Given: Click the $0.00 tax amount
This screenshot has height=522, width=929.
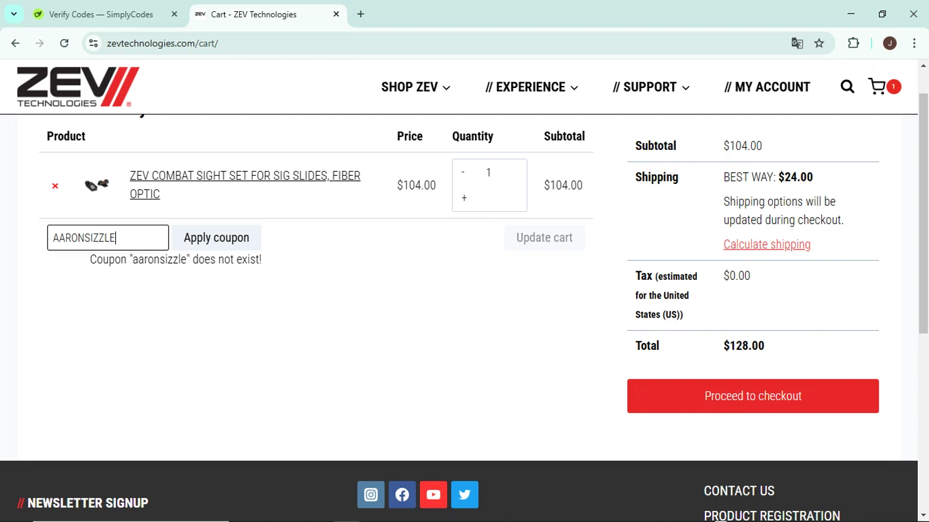Looking at the screenshot, I should (x=736, y=276).
